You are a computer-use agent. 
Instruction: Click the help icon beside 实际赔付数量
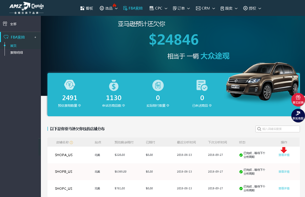tap(168, 106)
